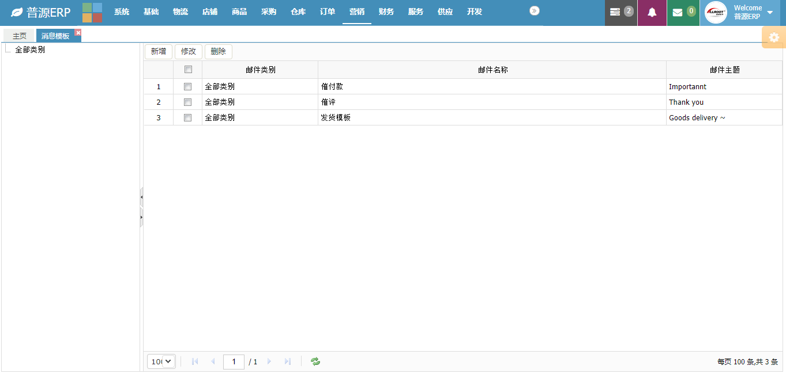Go to next page in pager
Viewport: 786px width, 381px height.
click(269, 361)
